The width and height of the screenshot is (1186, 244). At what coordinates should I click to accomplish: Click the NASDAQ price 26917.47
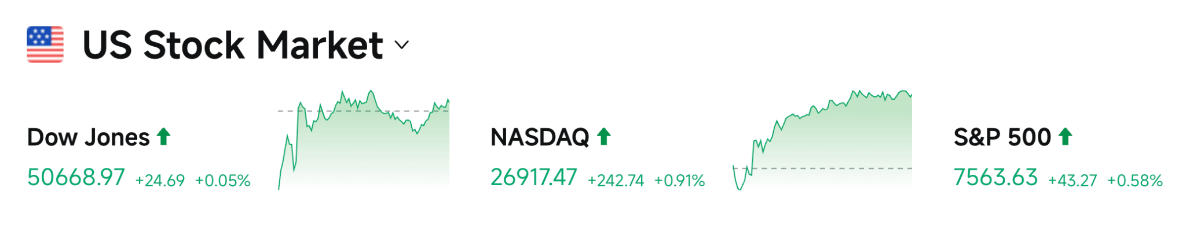click(534, 178)
